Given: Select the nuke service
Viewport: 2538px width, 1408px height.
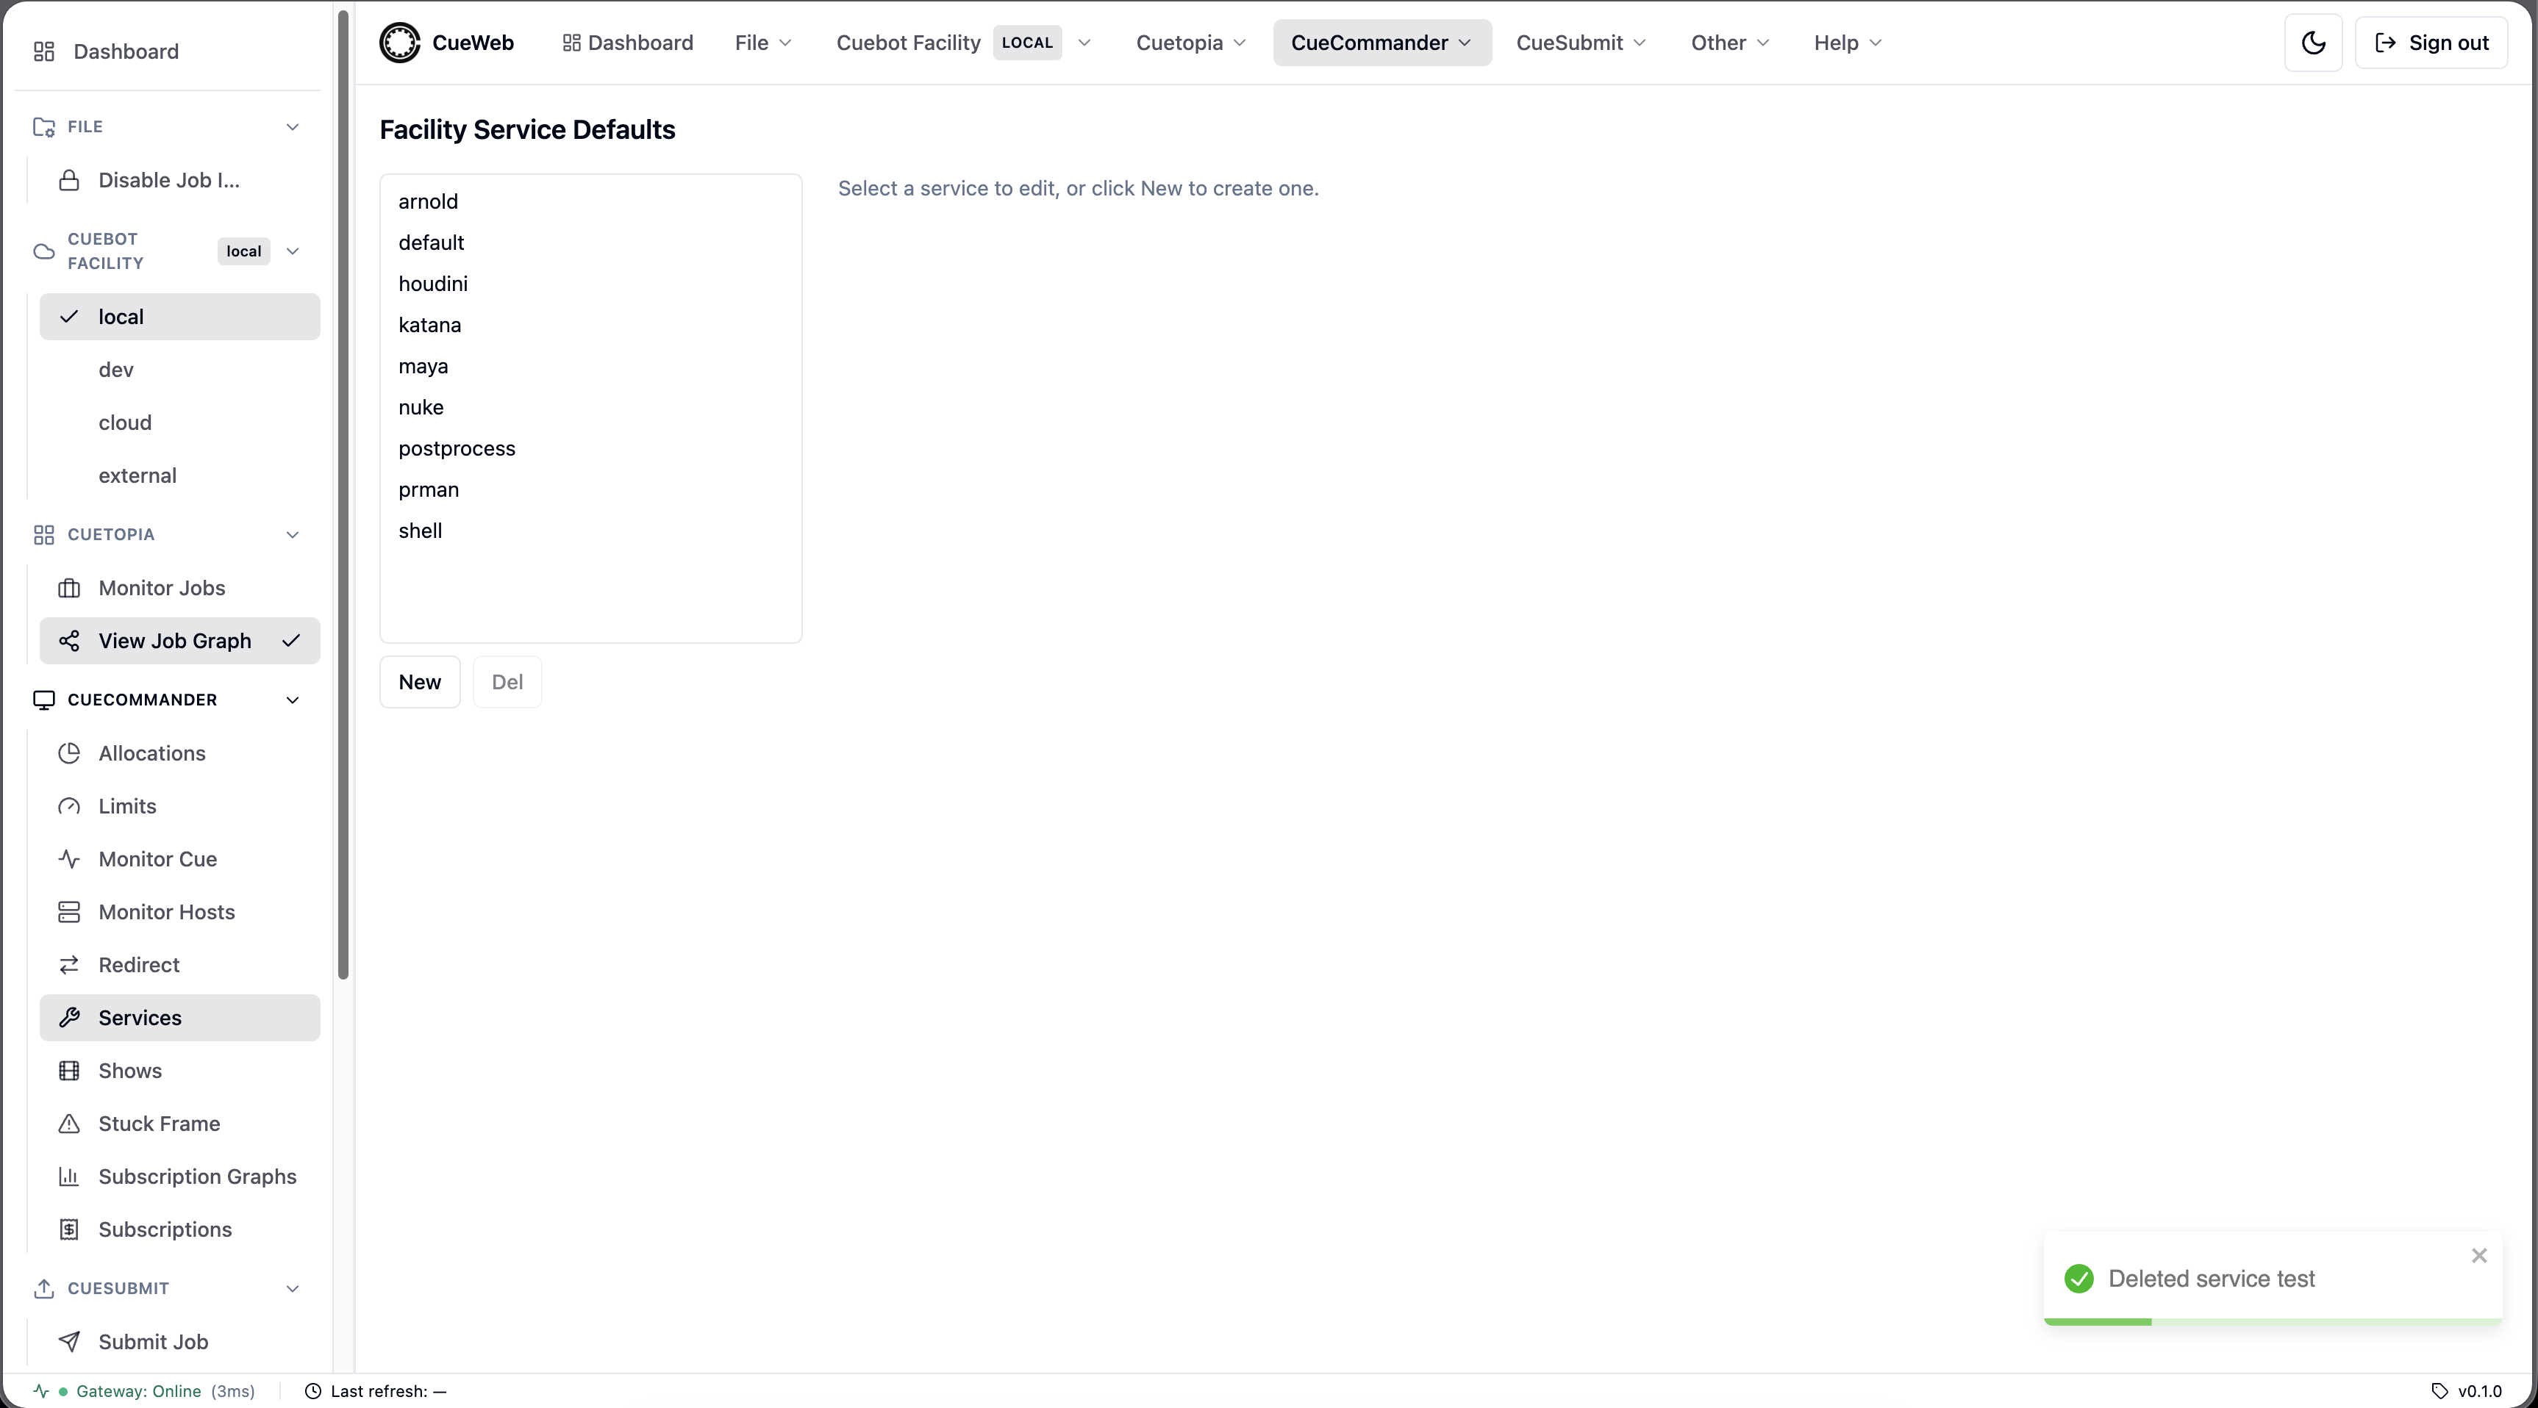Looking at the screenshot, I should [590, 408].
